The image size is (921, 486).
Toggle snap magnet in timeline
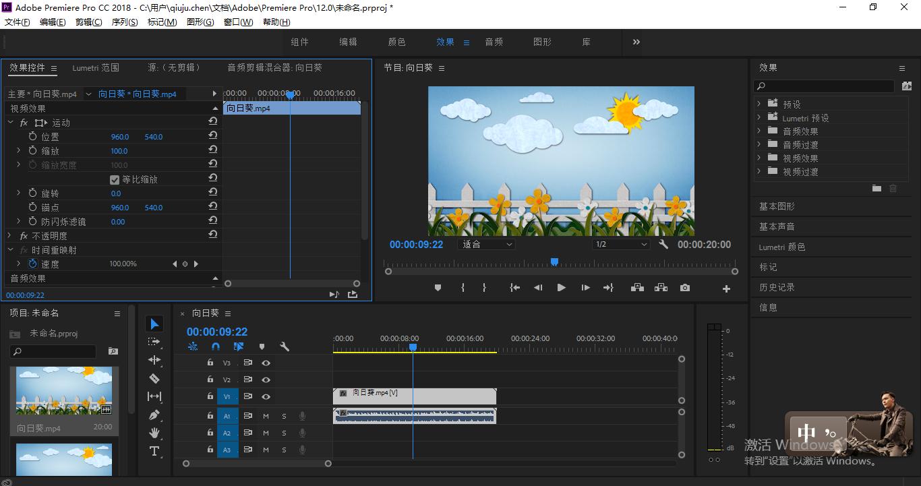pyautogui.click(x=216, y=346)
